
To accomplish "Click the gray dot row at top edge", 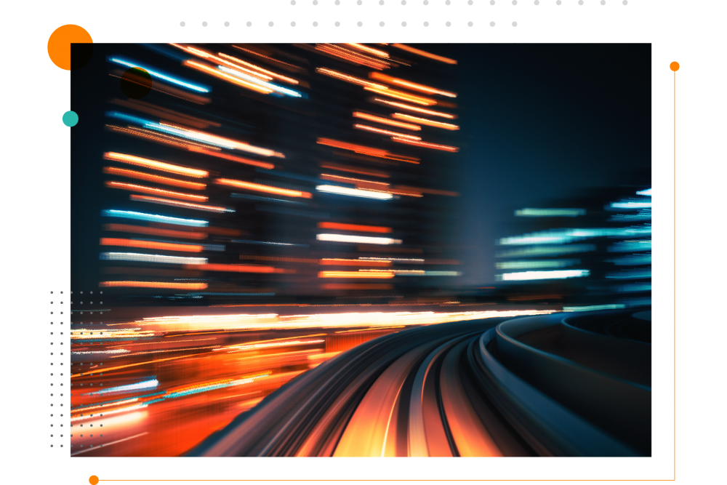I will [x=458, y=3].
